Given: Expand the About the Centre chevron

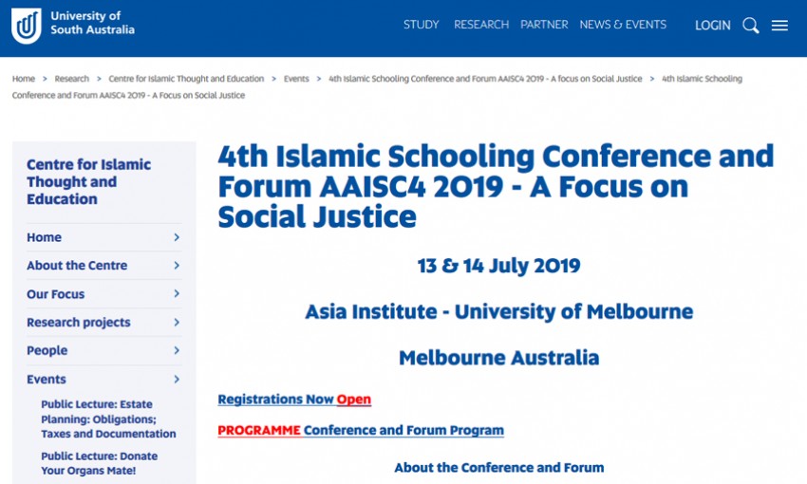Looking at the screenshot, I should pyautogui.click(x=177, y=266).
